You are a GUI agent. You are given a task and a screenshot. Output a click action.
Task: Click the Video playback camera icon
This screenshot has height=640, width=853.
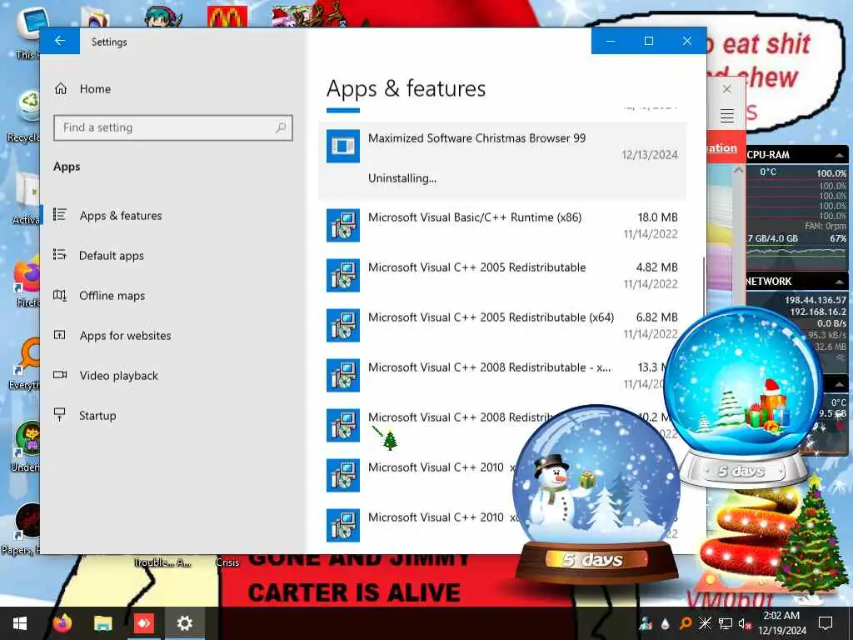click(60, 375)
